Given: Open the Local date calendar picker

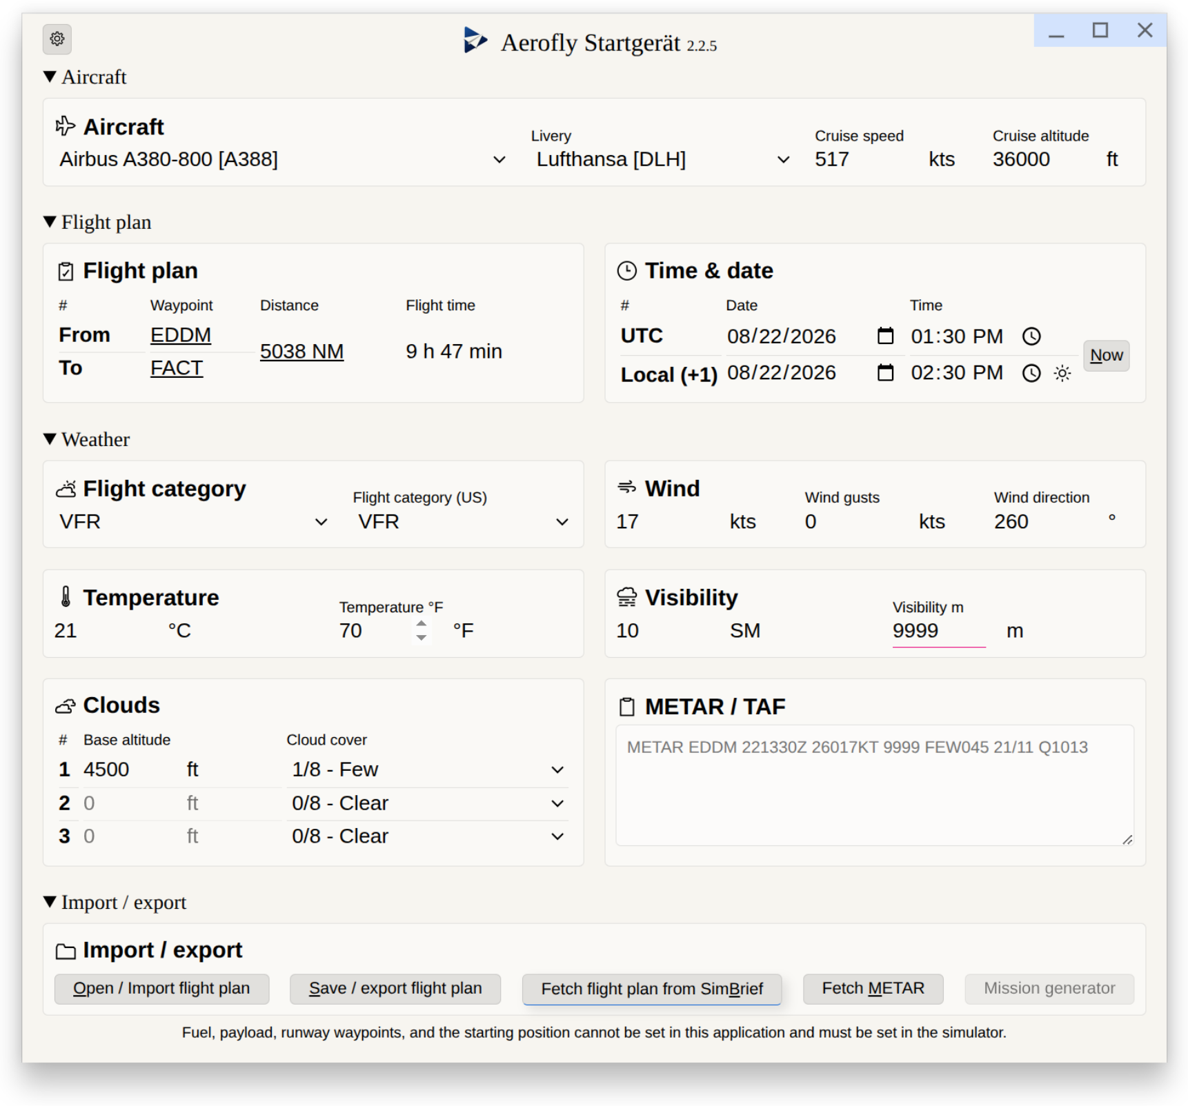Looking at the screenshot, I should click(885, 372).
